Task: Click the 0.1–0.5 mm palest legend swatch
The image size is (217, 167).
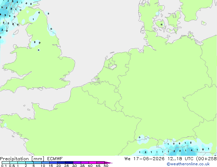Action: pos(6,163)
